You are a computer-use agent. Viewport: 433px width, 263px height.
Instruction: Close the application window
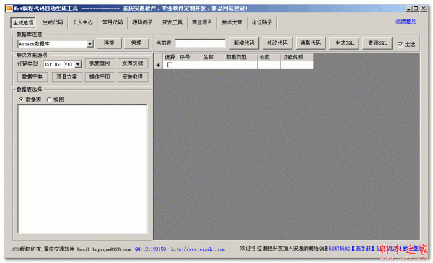click(x=424, y=9)
